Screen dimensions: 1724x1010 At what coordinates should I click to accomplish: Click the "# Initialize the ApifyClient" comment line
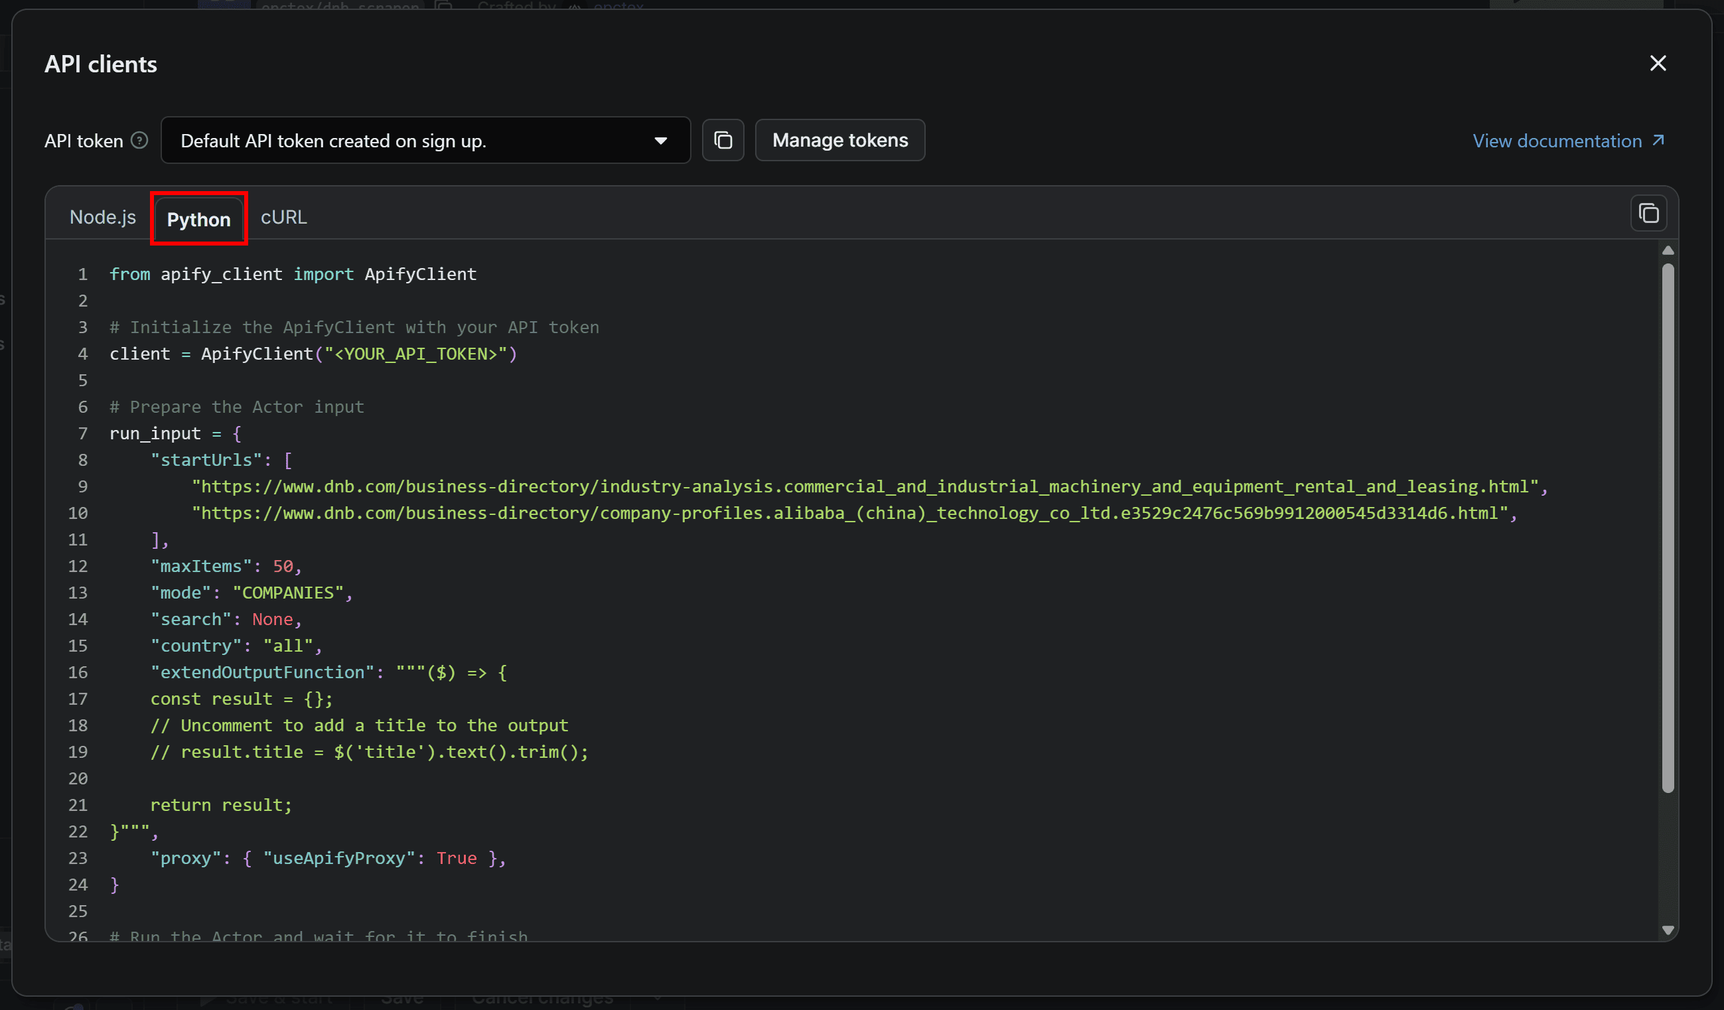pos(354,328)
